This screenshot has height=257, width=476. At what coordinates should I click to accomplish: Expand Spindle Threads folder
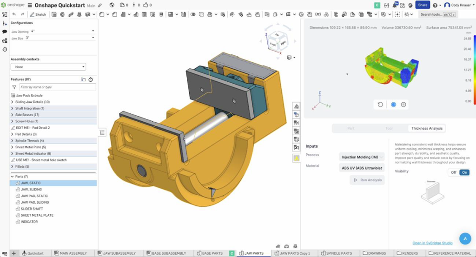coord(12,140)
